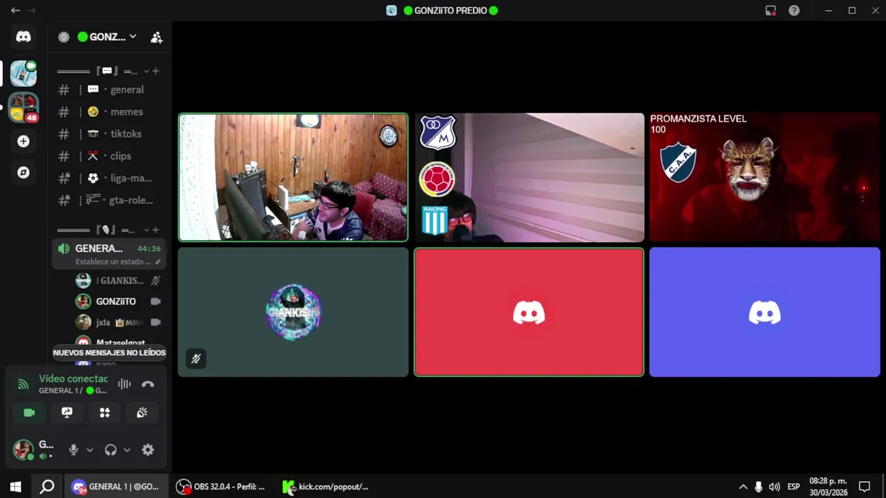Select the server icon with video badge
This screenshot has height=498, width=886.
pyautogui.click(x=24, y=73)
